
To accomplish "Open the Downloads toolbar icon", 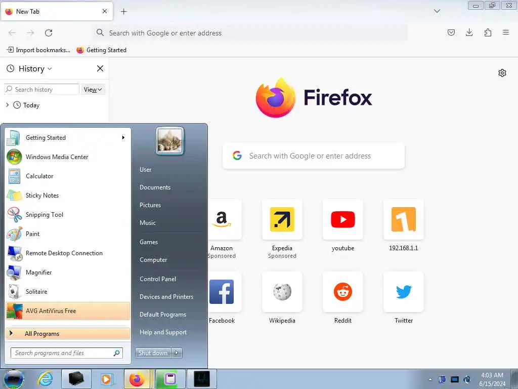I will pyautogui.click(x=469, y=32).
